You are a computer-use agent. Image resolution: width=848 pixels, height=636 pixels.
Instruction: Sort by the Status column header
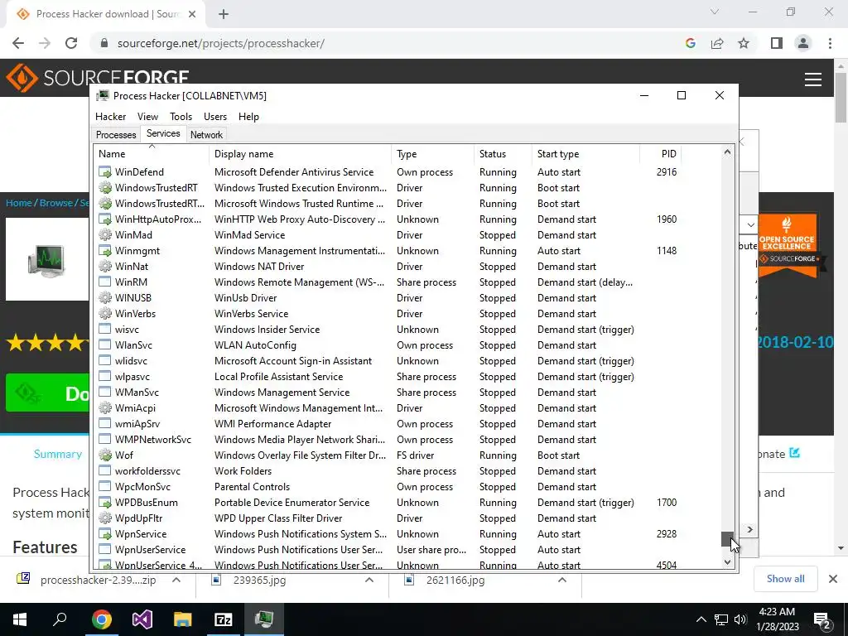(503, 153)
